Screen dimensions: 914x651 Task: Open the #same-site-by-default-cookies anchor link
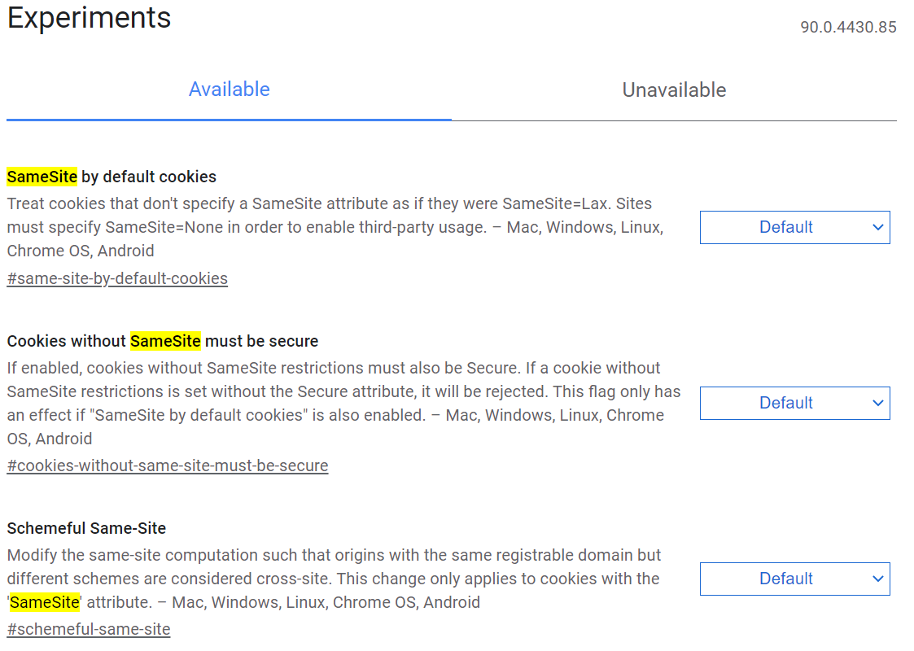(117, 279)
